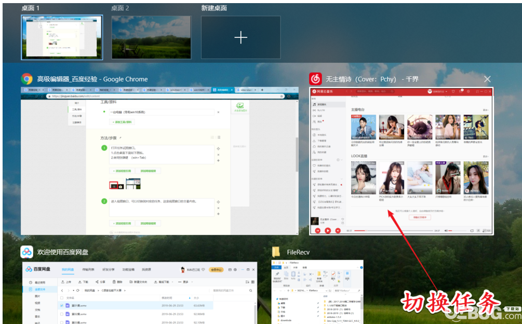Open the NetEase music settings gear icon
The height and width of the screenshot is (324, 522).
click(469, 91)
